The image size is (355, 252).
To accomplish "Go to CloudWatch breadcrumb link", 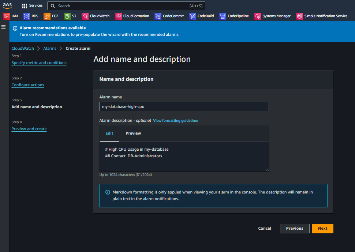I will 23,48.
